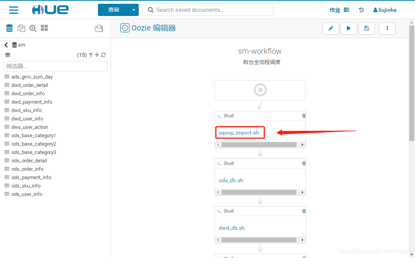Viewport: 415px width, 258px height.
Task: Open table ads_gmv_sum_day
Action: pyautogui.click(x=32, y=77)
